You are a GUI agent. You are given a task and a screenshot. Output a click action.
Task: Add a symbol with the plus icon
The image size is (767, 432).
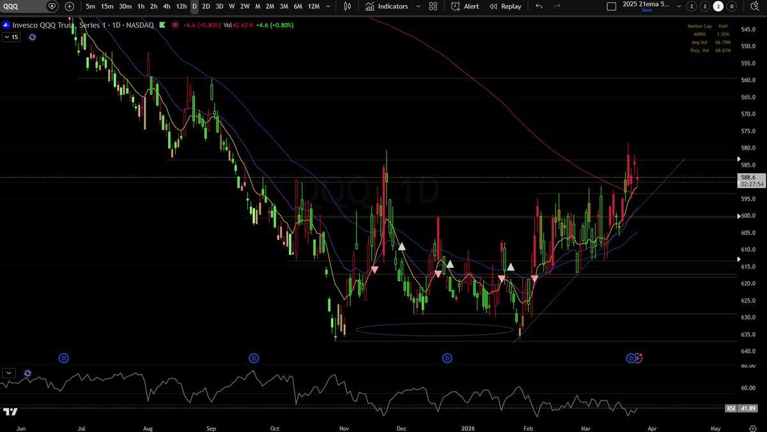[x=69, y=6]
